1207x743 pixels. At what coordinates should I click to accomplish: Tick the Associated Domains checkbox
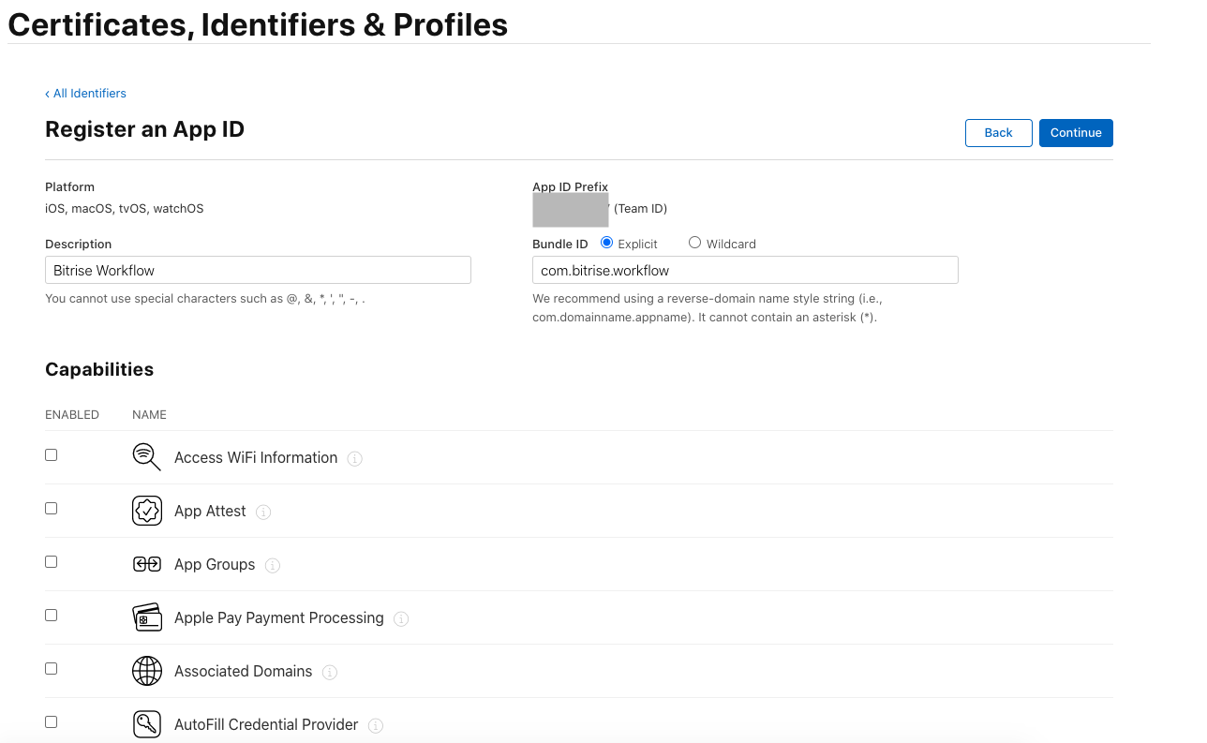pyautogui.click(x=52, y=668)
